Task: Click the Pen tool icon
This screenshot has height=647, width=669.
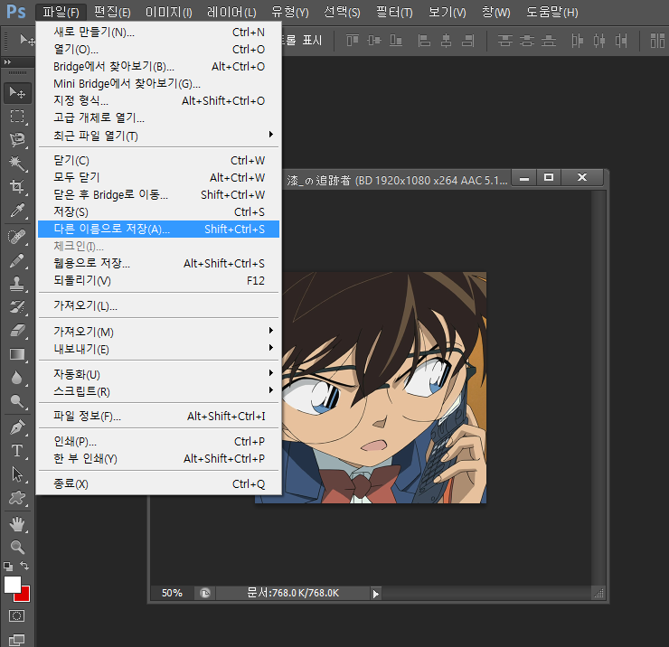Action: point(17,427)
